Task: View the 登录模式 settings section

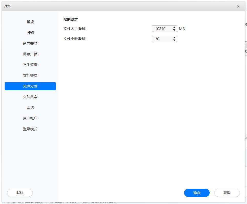Action: pos(30,129)
